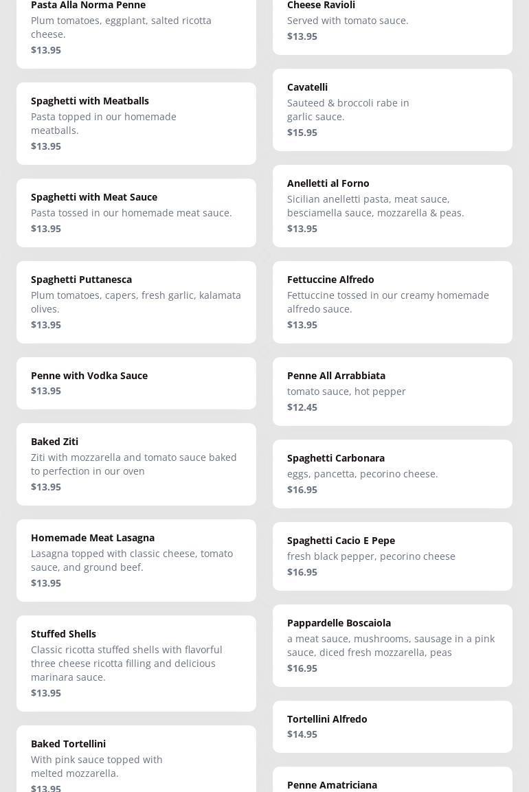Choose the Stuffed Shells item
This screenshot has height=792, width=529.
136,664
